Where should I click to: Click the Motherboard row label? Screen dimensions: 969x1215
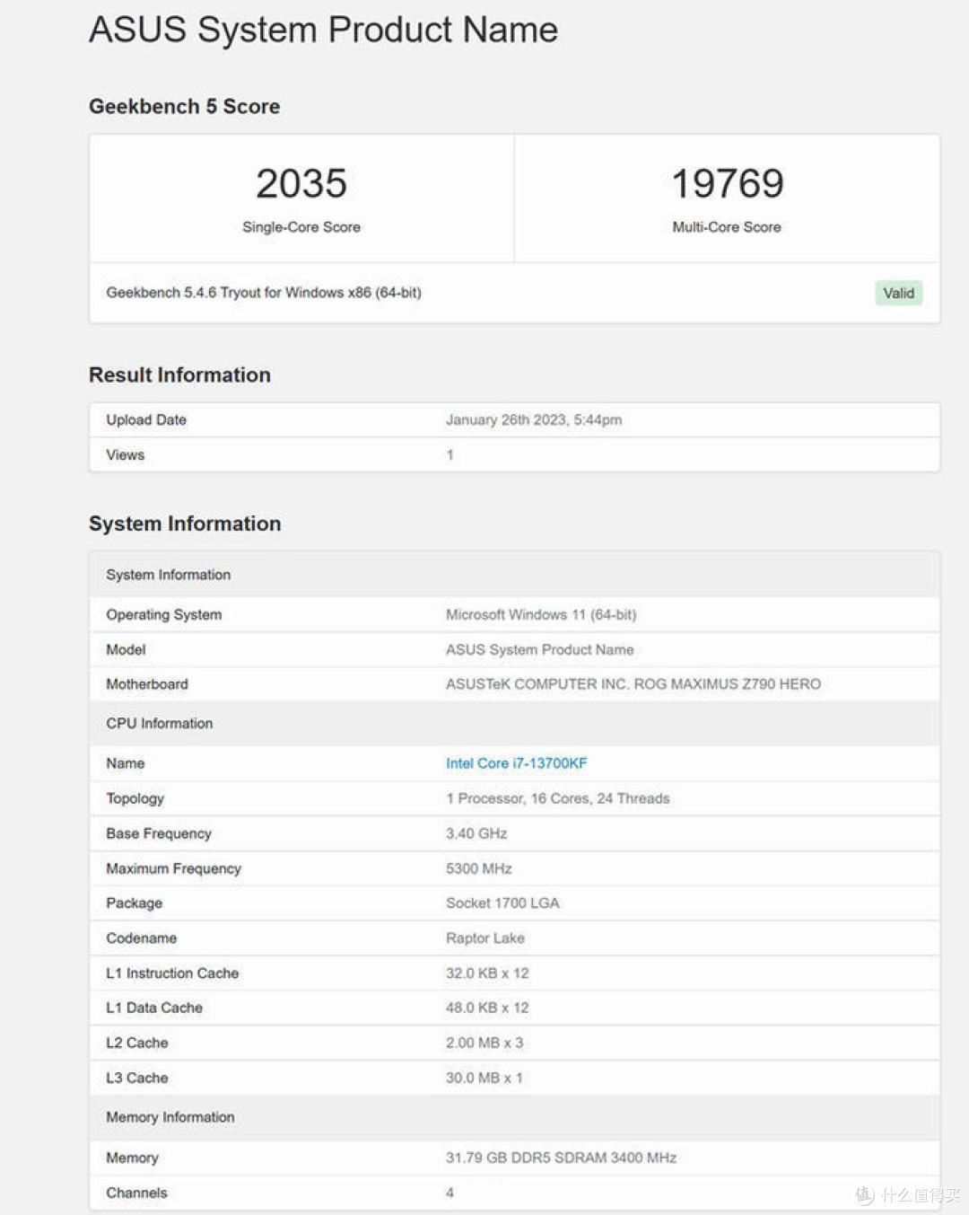(x=147, y=684)
